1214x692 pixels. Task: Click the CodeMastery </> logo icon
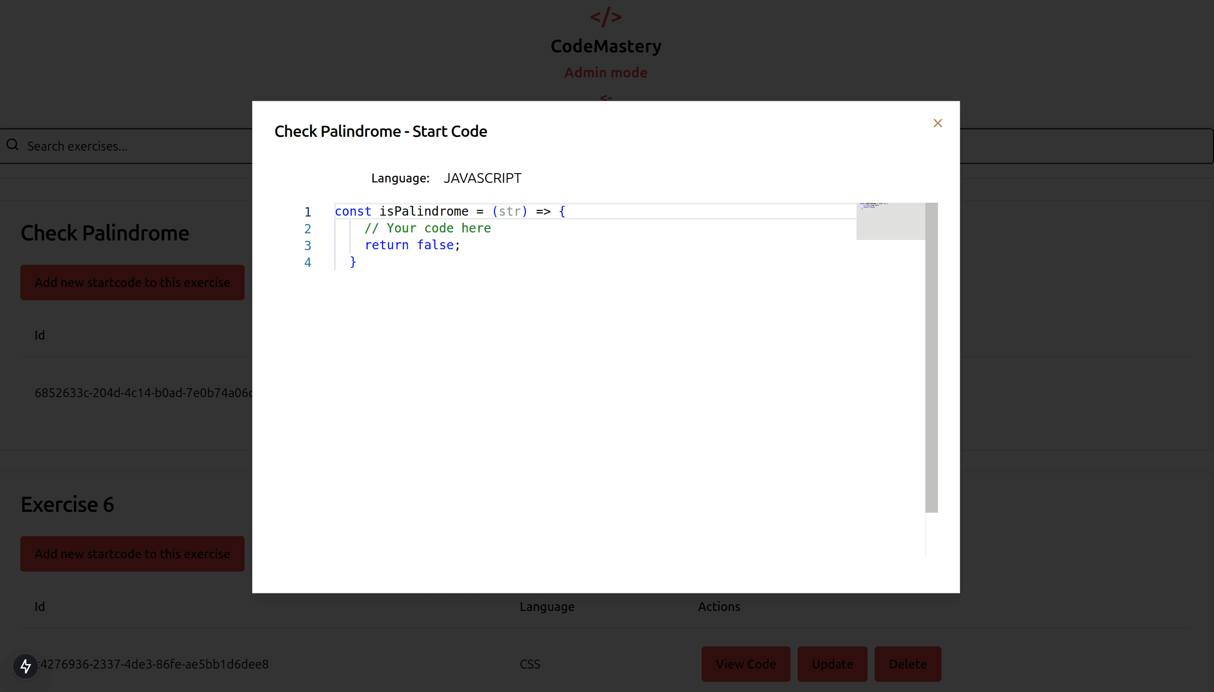pyautogui.click(x=606, y=17)
